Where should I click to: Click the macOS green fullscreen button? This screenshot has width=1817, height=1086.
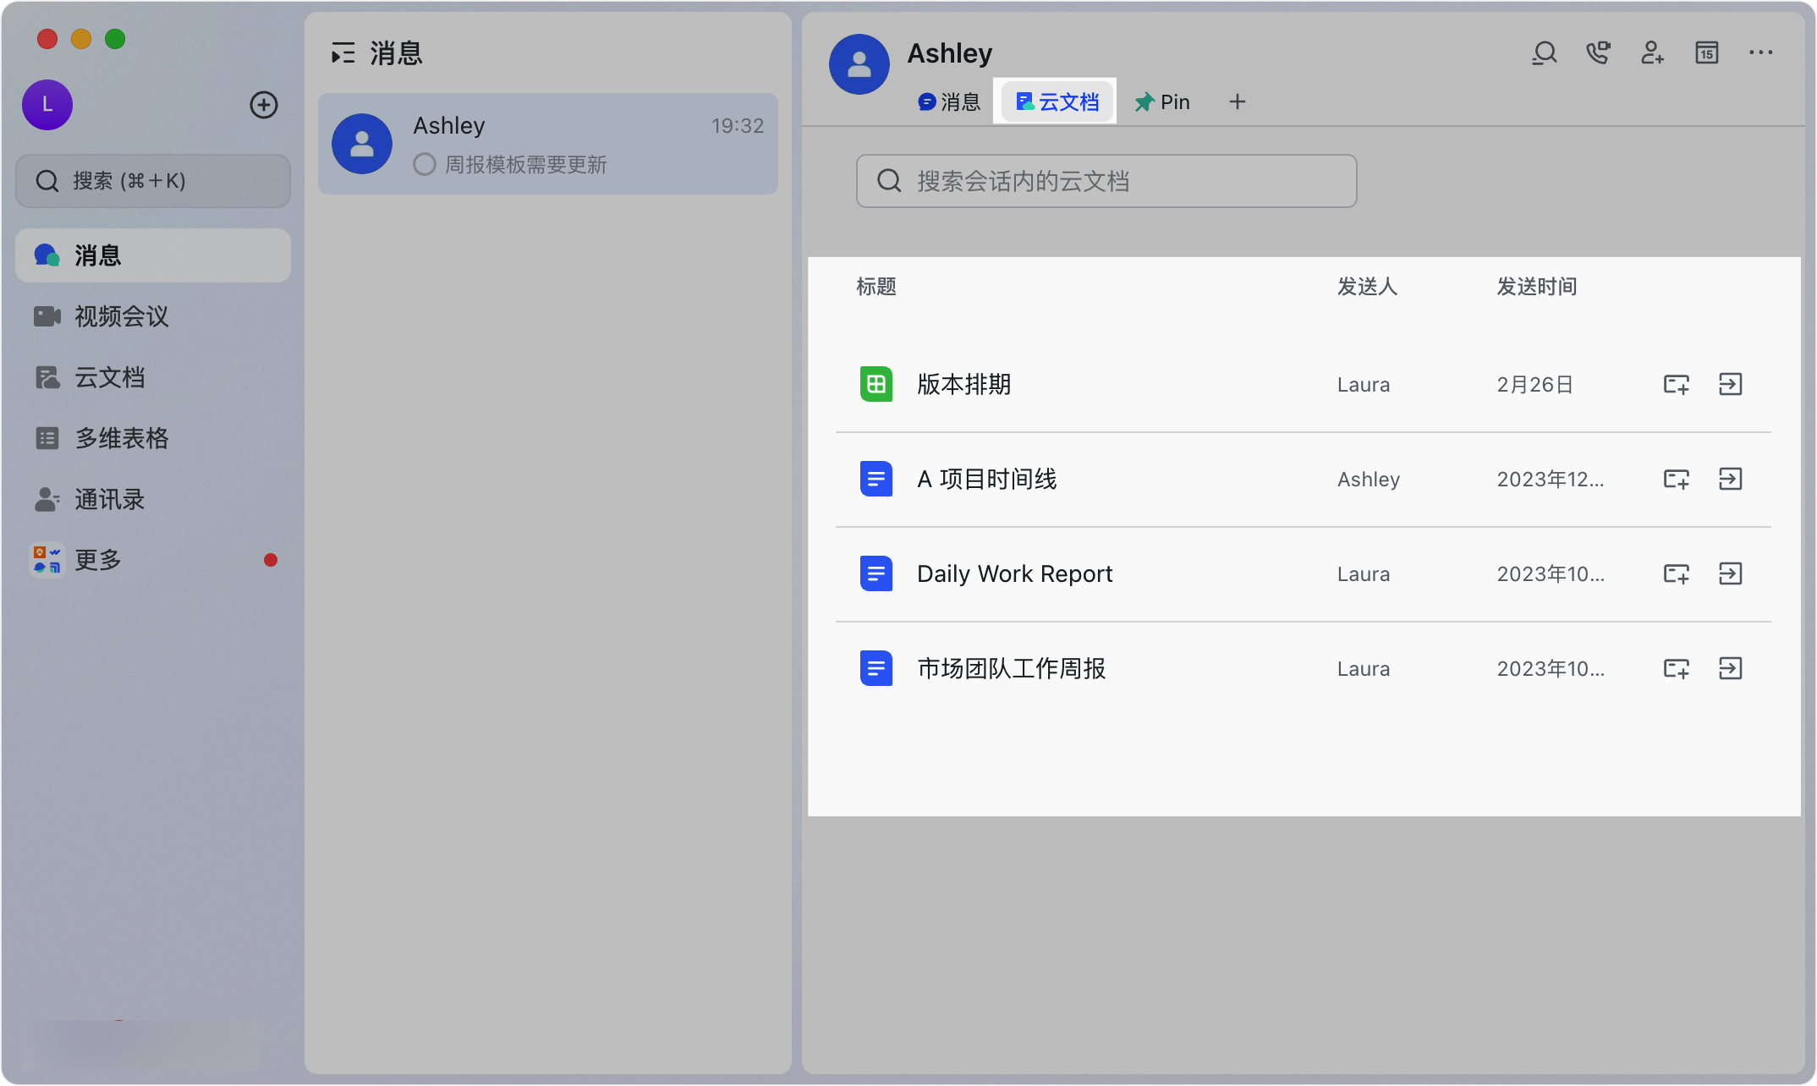pos(115,39)
